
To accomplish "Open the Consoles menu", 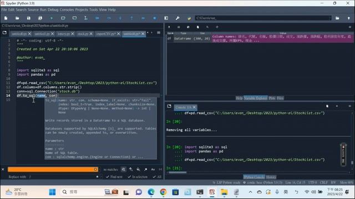I will tap(67, 10).
